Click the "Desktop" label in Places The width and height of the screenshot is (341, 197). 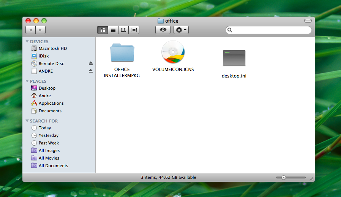pyautogui.click(x=47, y=88)
